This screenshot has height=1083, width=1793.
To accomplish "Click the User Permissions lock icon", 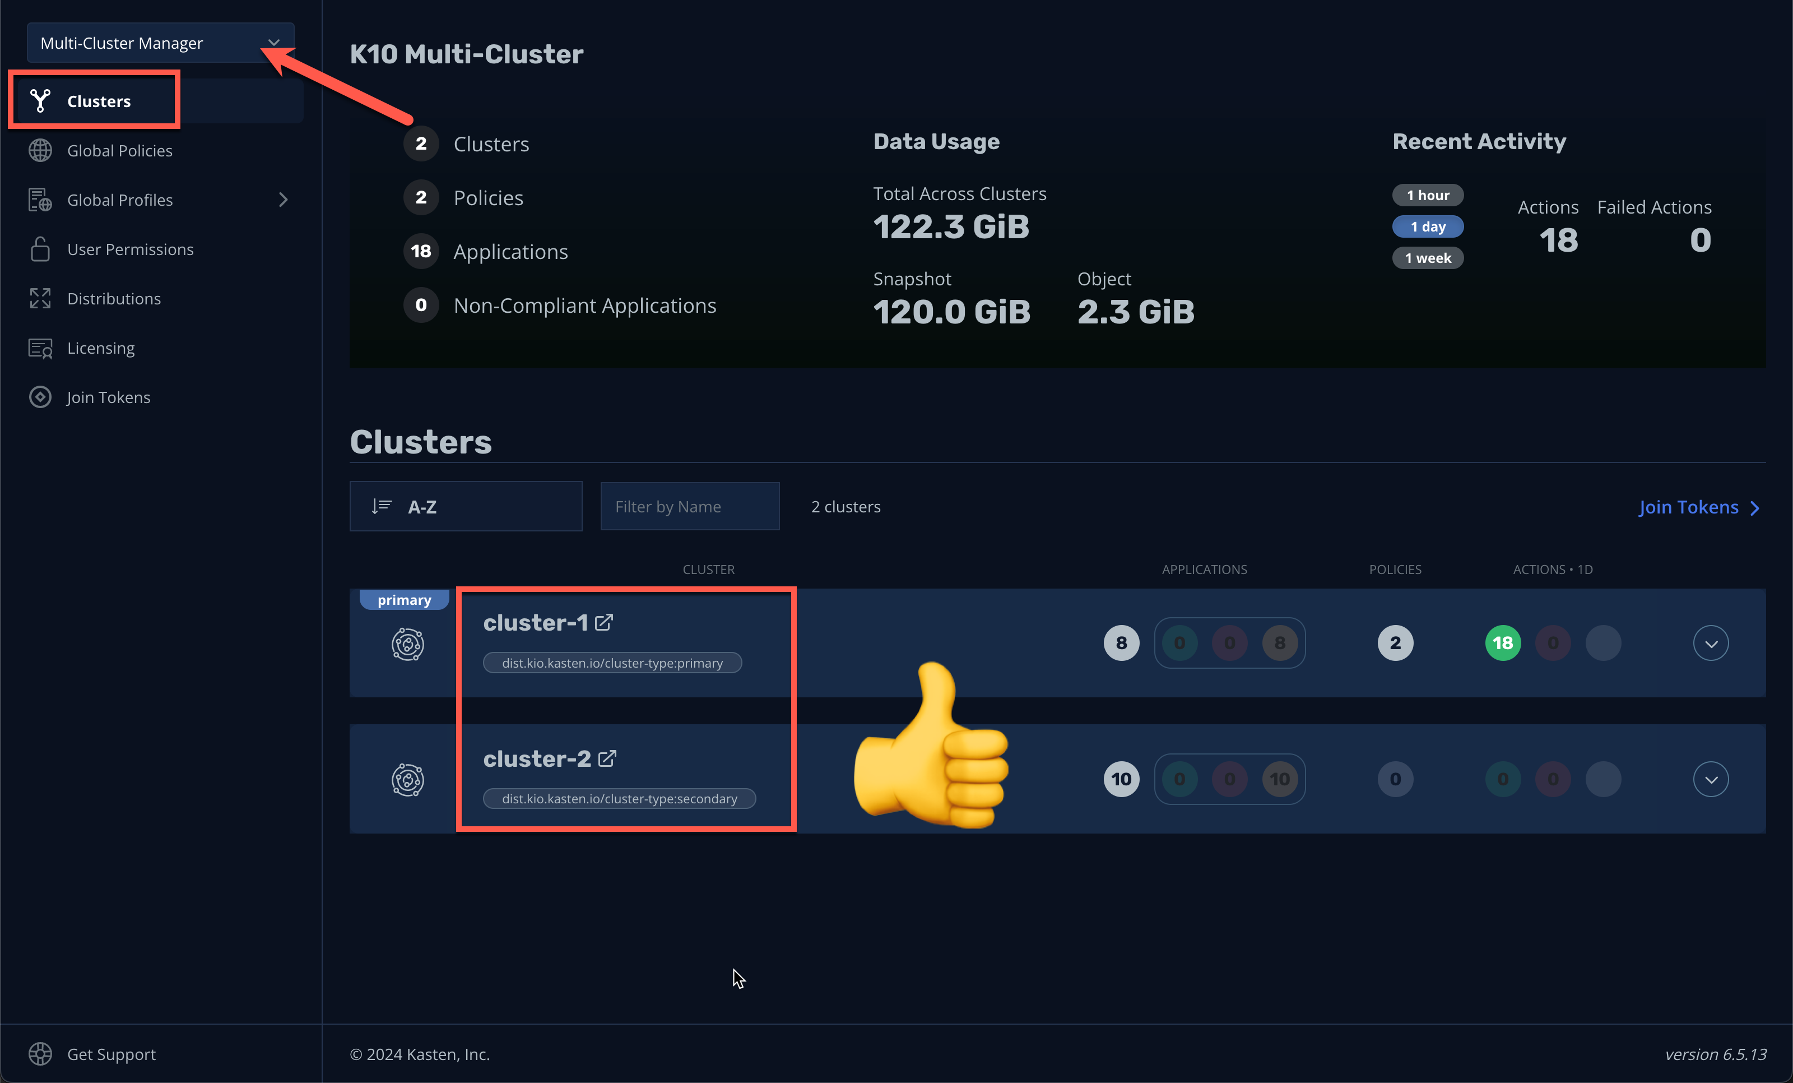I will (x=40, y=249).
